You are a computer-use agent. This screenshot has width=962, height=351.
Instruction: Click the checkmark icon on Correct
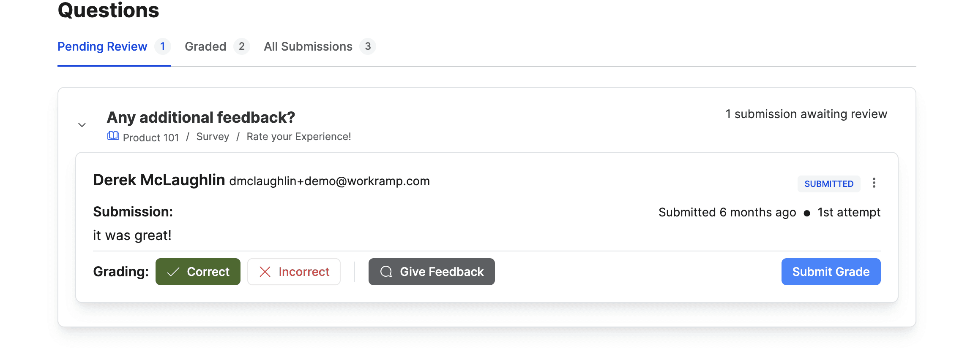point(173,272)
